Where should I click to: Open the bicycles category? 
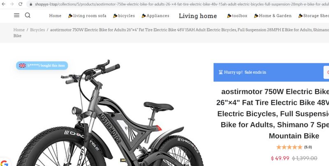point(124,16)
